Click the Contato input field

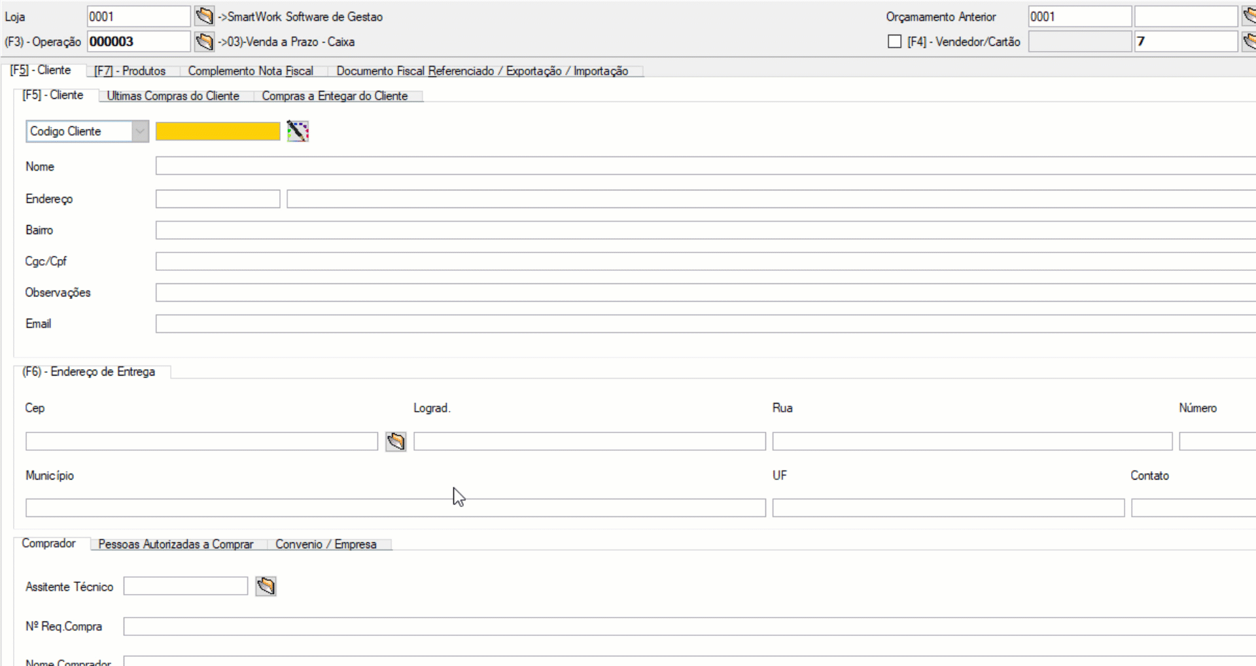pos(1193,508)
